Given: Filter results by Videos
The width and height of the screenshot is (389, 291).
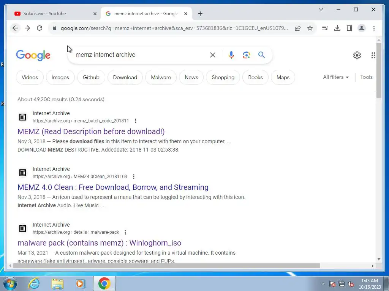Looking at the screenshot, I should [30, 77].
